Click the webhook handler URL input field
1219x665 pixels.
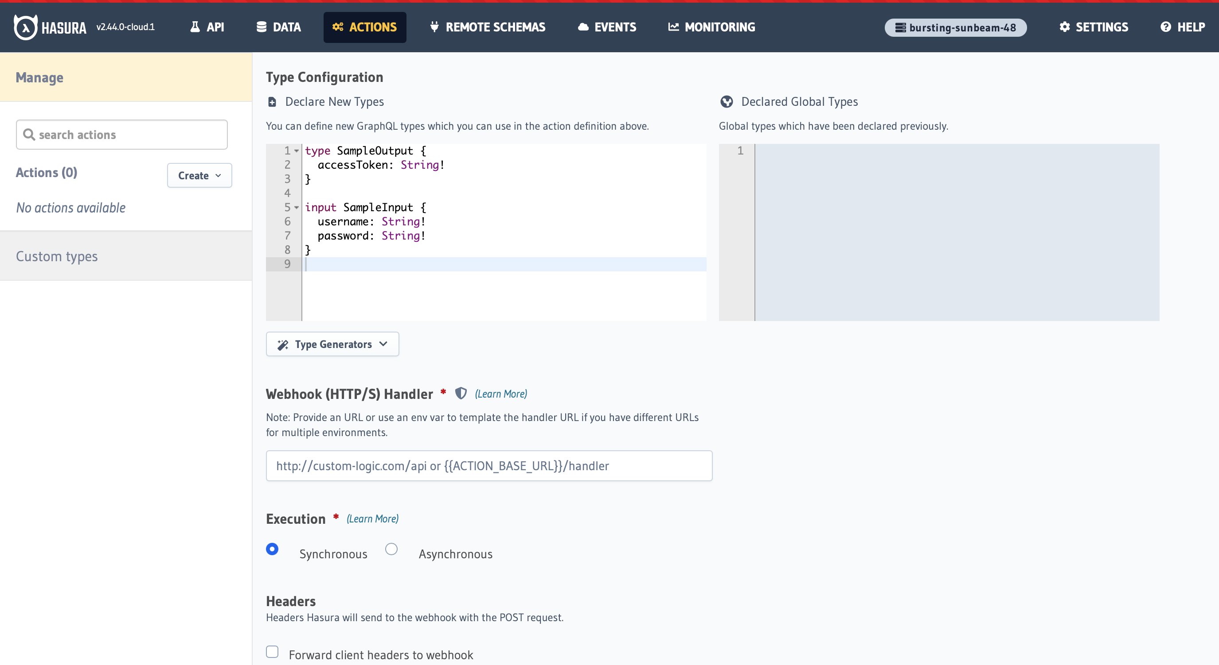(x=489, y=466)
